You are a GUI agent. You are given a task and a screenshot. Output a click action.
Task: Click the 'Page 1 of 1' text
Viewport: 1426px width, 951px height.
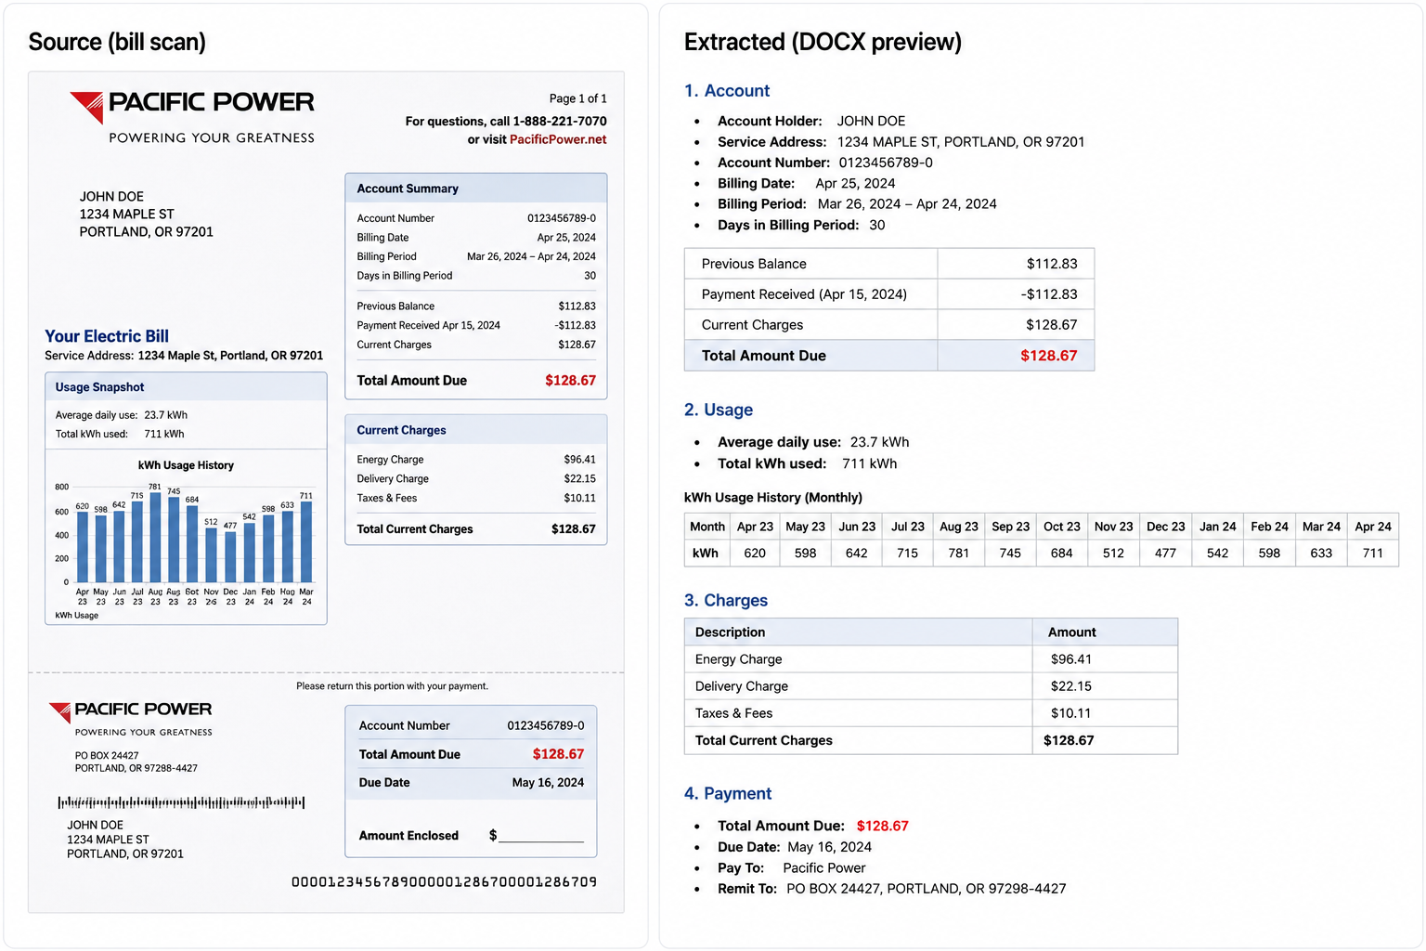pyautogui.click(x=577, y=98)
